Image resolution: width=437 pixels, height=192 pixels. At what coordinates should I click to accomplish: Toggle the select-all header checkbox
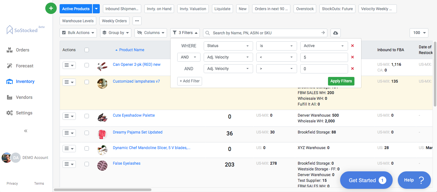87,50
